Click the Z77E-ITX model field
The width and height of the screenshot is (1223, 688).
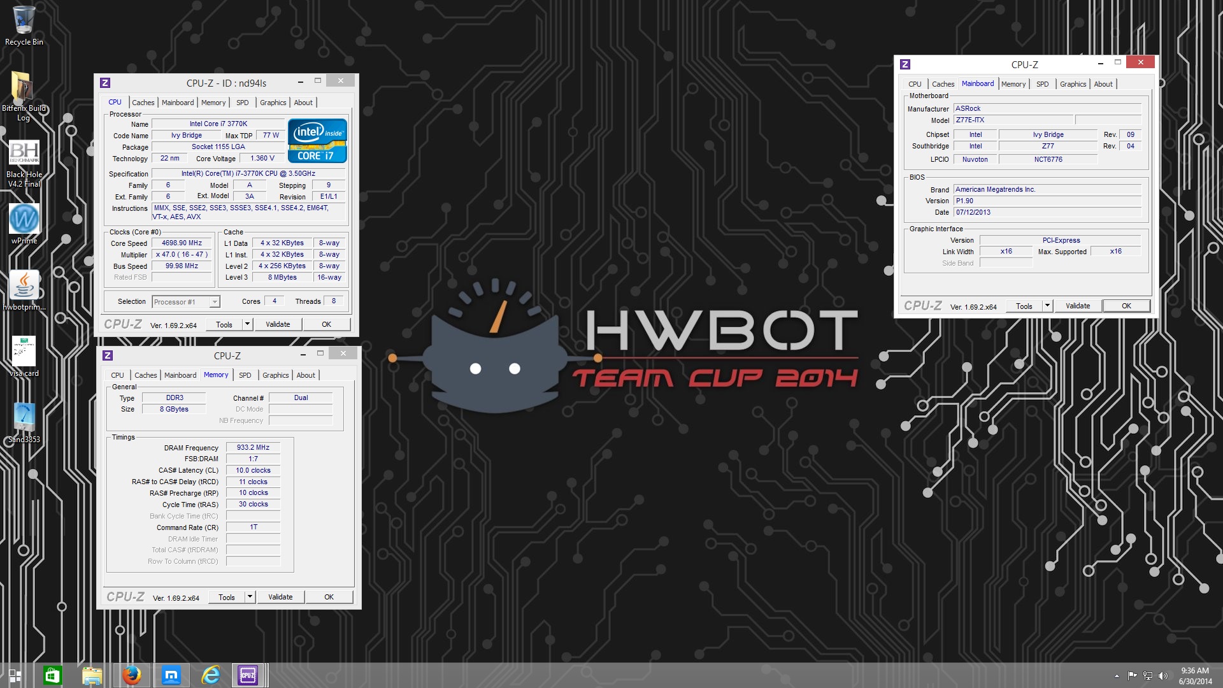(x=1013, y=120)
